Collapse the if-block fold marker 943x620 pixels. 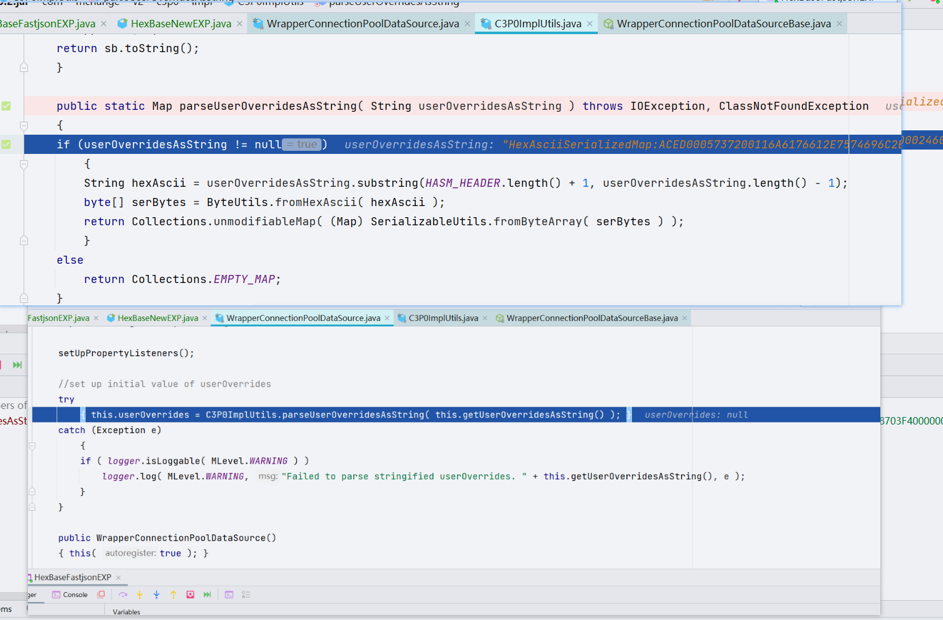coord(24,164)
